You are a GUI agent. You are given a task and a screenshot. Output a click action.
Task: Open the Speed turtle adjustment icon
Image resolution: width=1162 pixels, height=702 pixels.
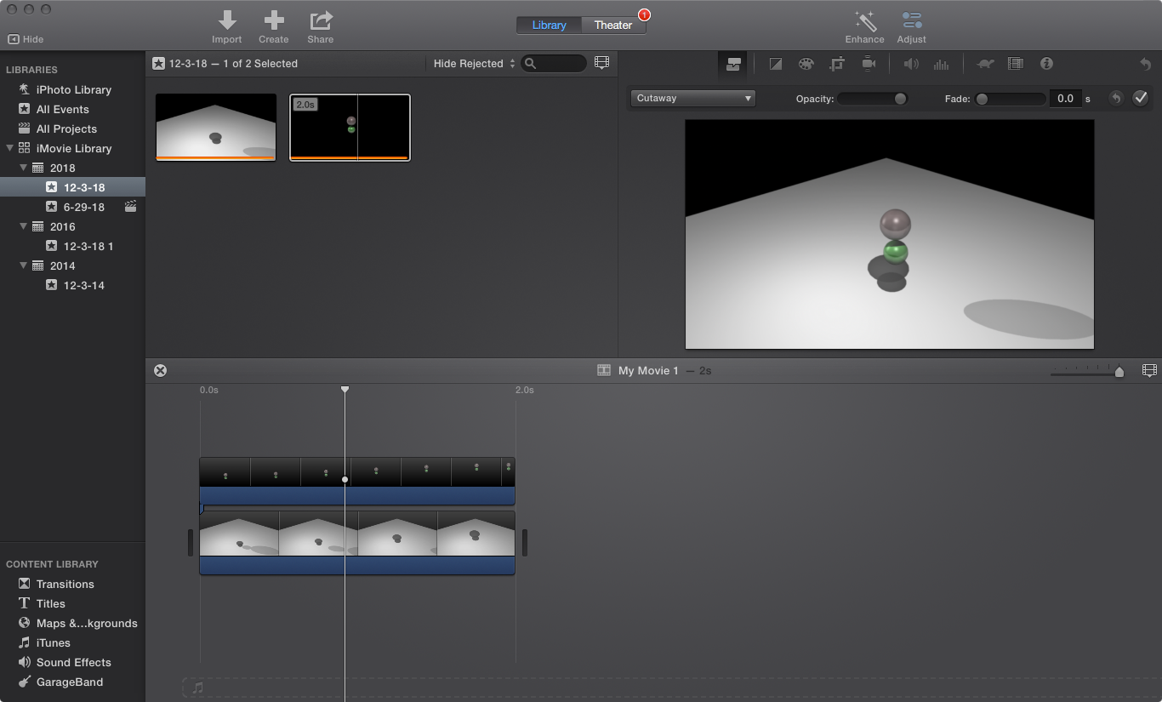coord(986,63)
